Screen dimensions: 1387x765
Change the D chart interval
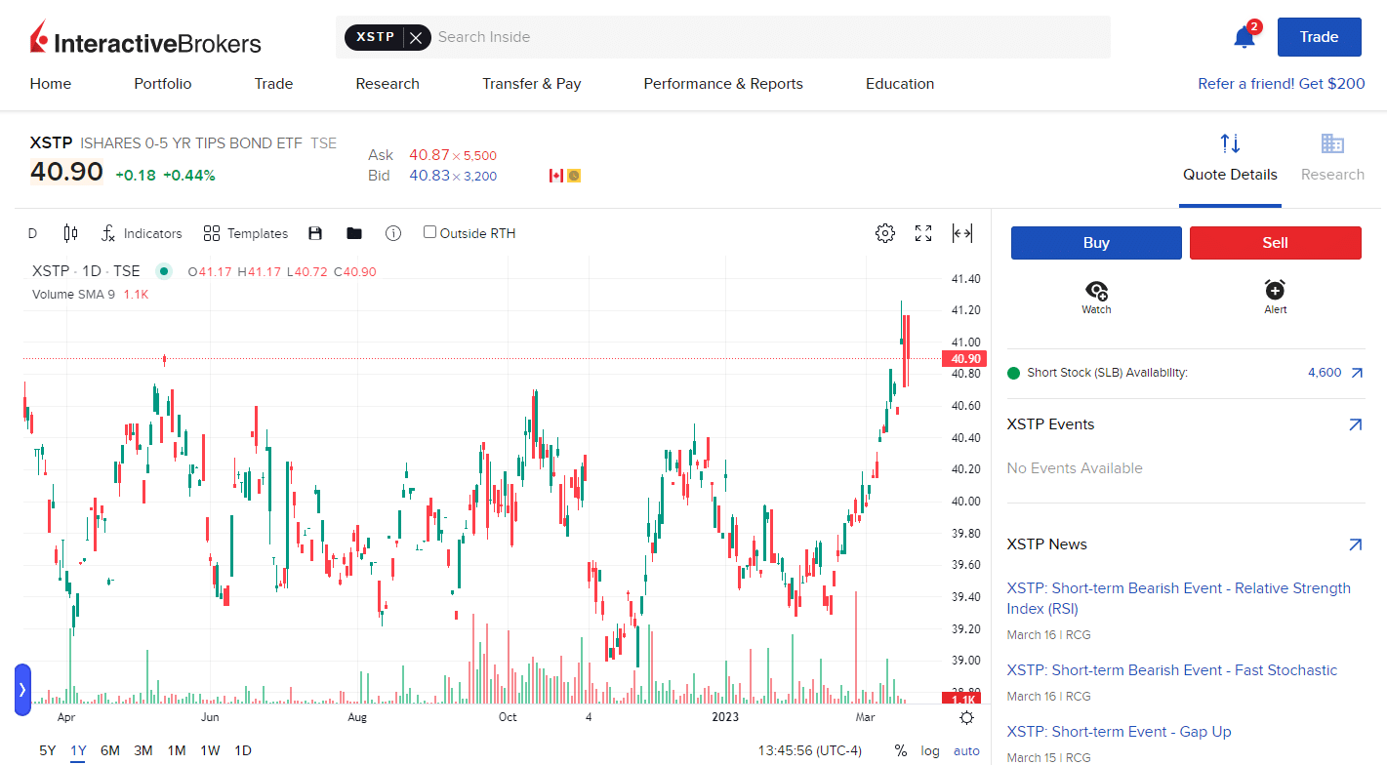pyautogui.click(x=32, y=233)
